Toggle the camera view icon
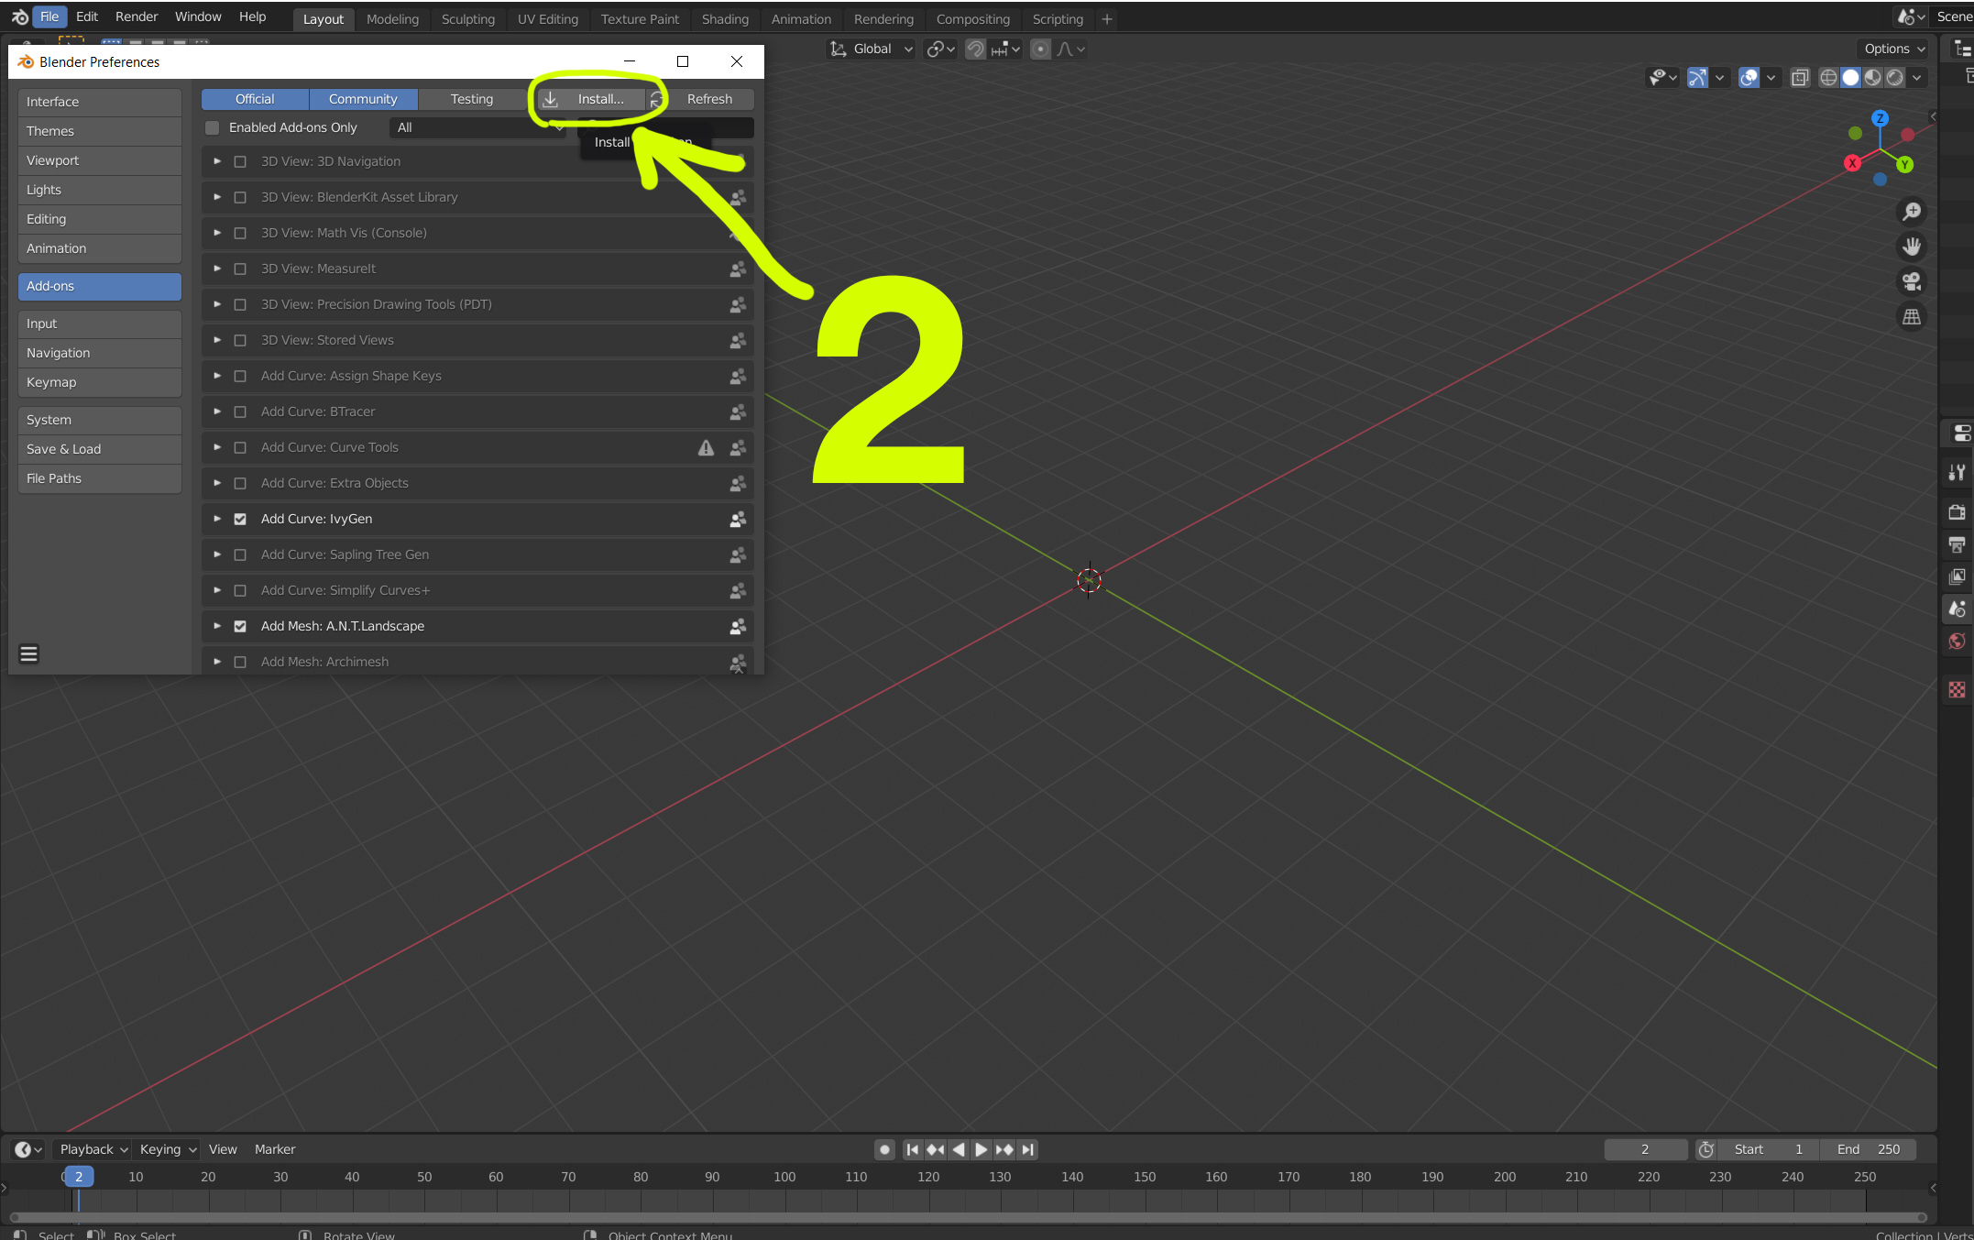The image size is (1974, 1240). click(1912, 281)
